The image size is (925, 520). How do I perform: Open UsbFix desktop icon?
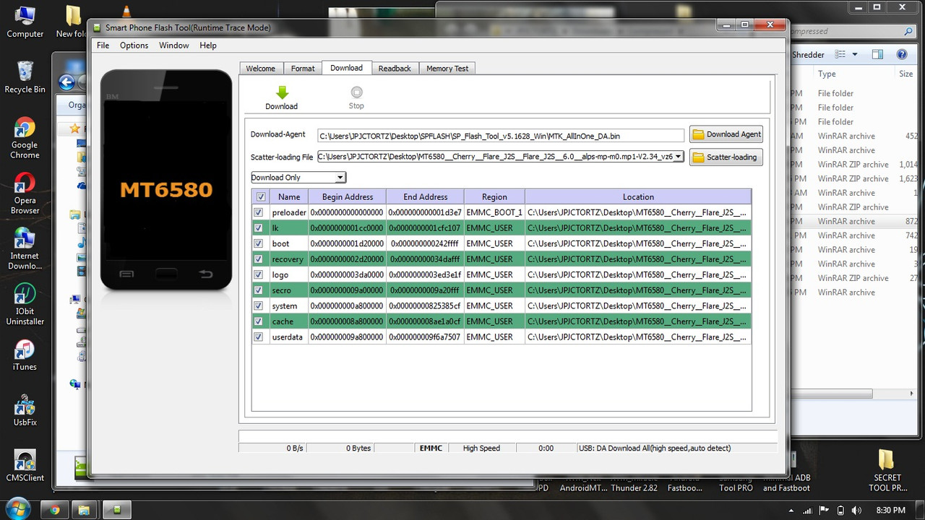pyautogui.click(x=25, y=410)
